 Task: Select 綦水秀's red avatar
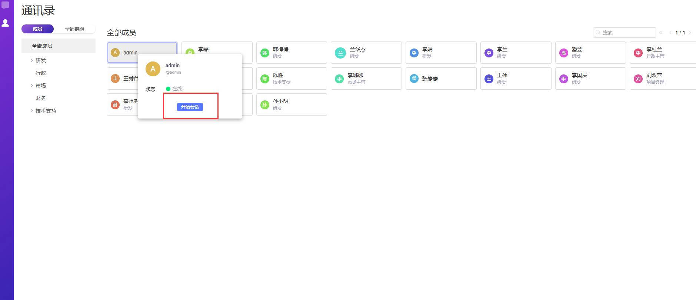(x=115, y=104)
